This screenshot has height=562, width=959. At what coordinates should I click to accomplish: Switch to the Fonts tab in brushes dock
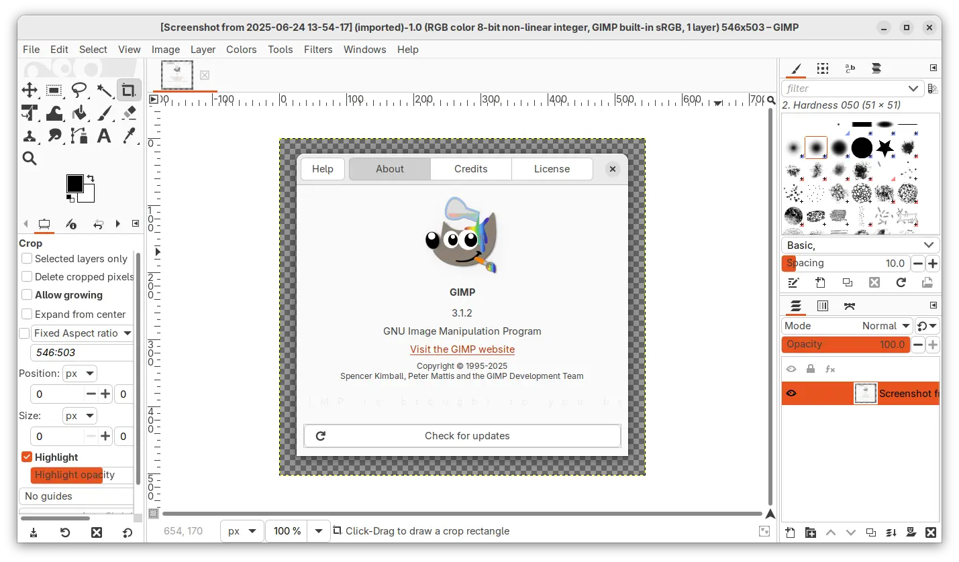850,68
